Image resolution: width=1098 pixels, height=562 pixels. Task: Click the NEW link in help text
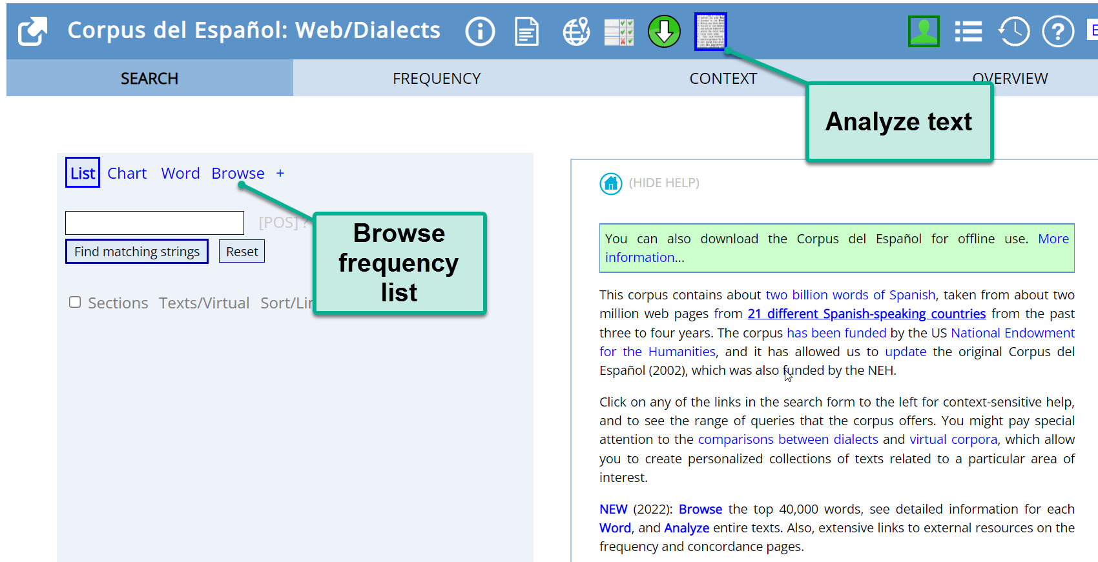[x=613, y=509]
